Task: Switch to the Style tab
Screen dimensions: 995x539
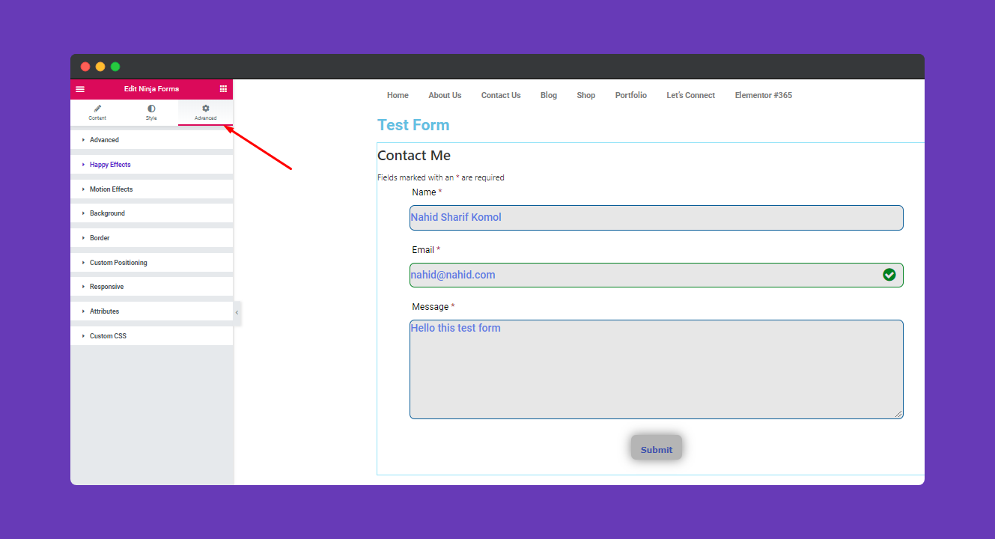Action: tap(151, 112)
